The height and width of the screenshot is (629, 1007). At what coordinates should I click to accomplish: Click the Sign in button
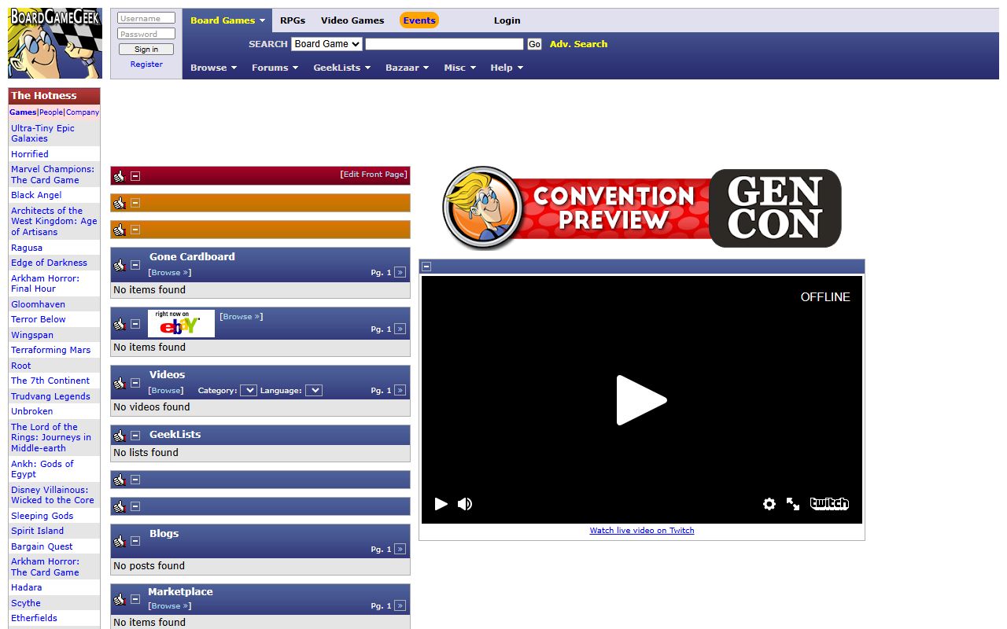pos(146,50)
